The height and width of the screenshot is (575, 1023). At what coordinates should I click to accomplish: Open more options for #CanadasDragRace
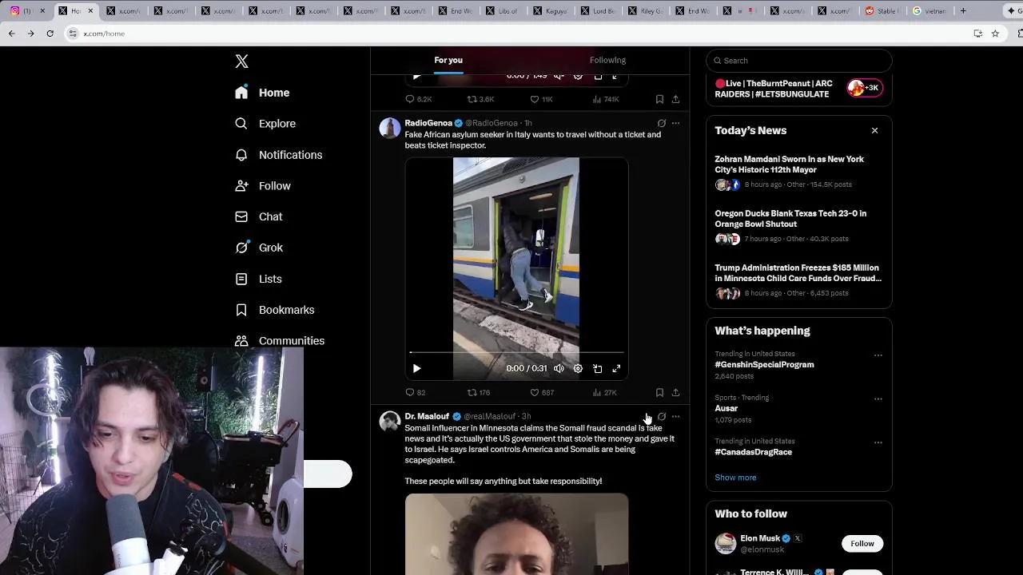878,442
